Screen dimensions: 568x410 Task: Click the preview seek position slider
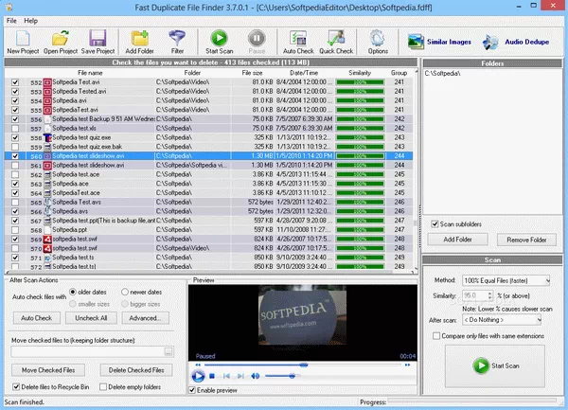tap(304, 365)
